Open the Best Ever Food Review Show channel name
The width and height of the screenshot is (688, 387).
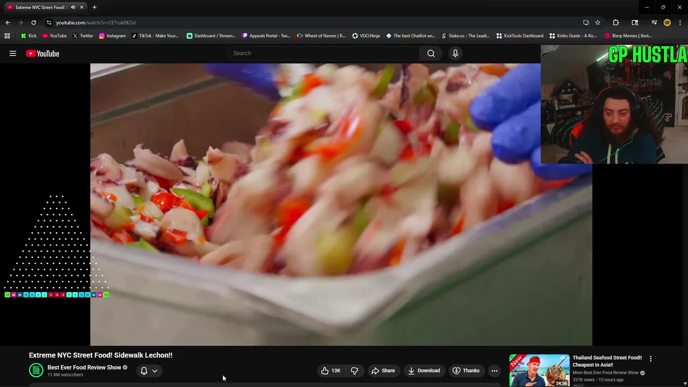click(x=84, y=368)
